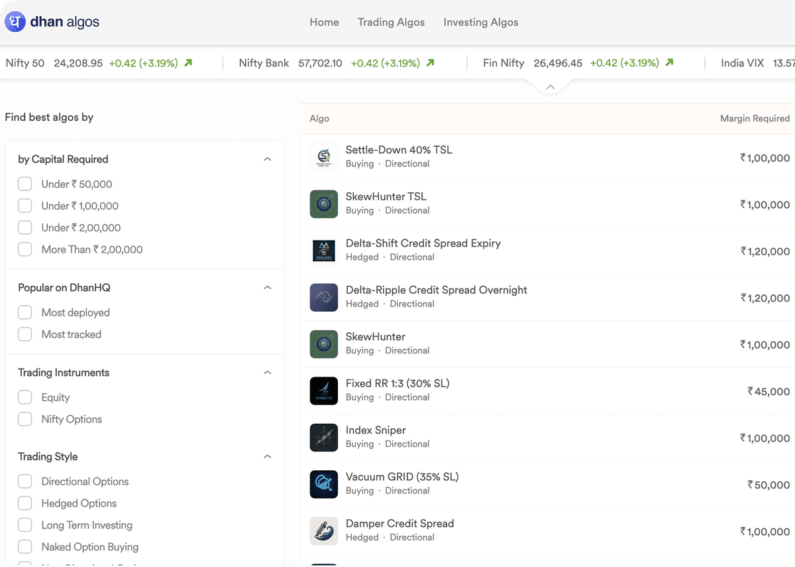The image size is (795, 567).
Task: Collapse the market ticker bar chevron
Action: (x=550, y=87)
